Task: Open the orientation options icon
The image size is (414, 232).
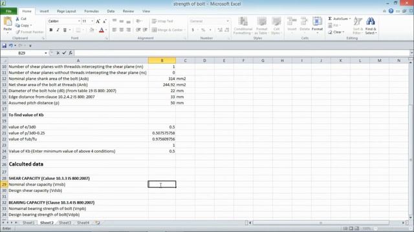Action: tap(138, 21)
